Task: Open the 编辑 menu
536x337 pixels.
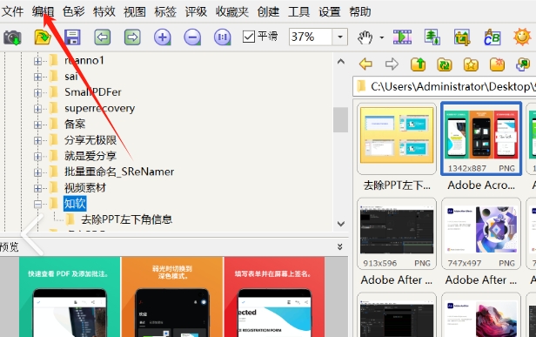Action: 44,11
